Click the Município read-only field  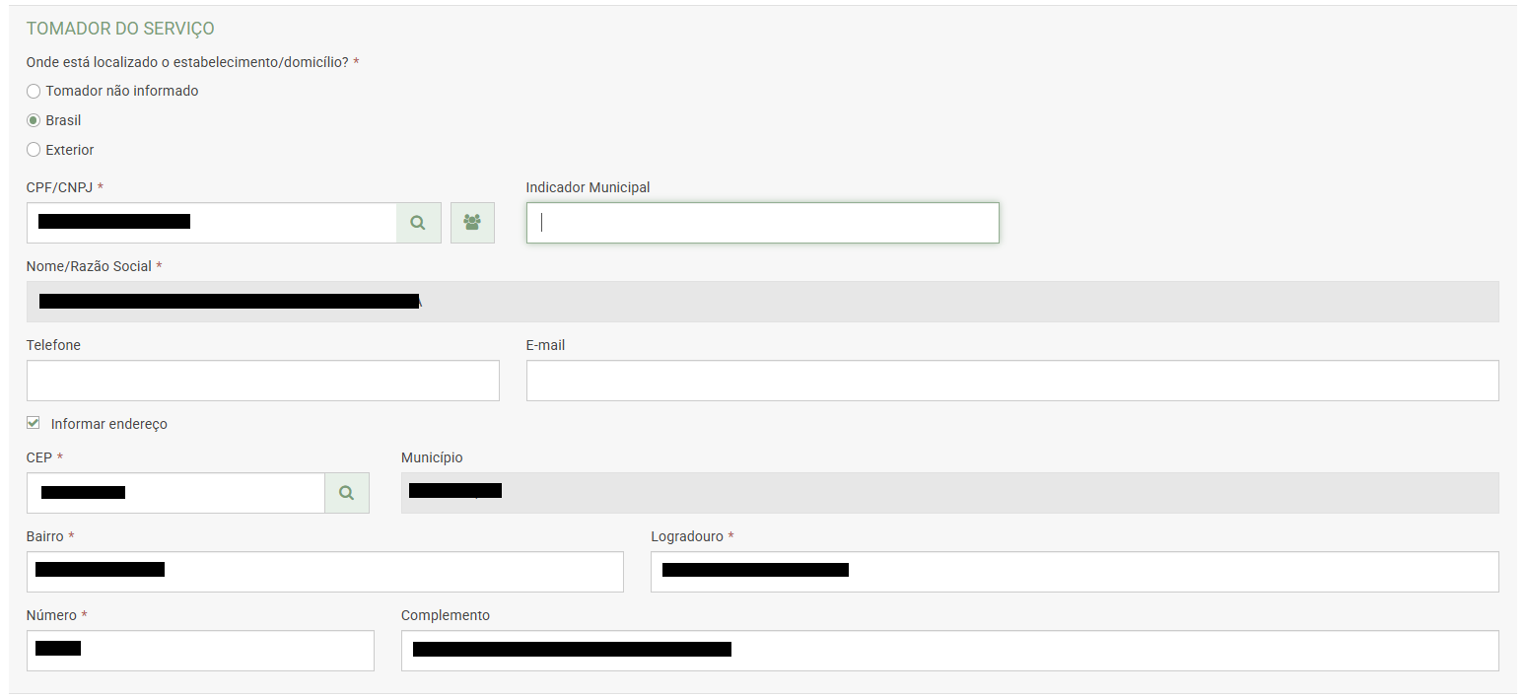948,493
